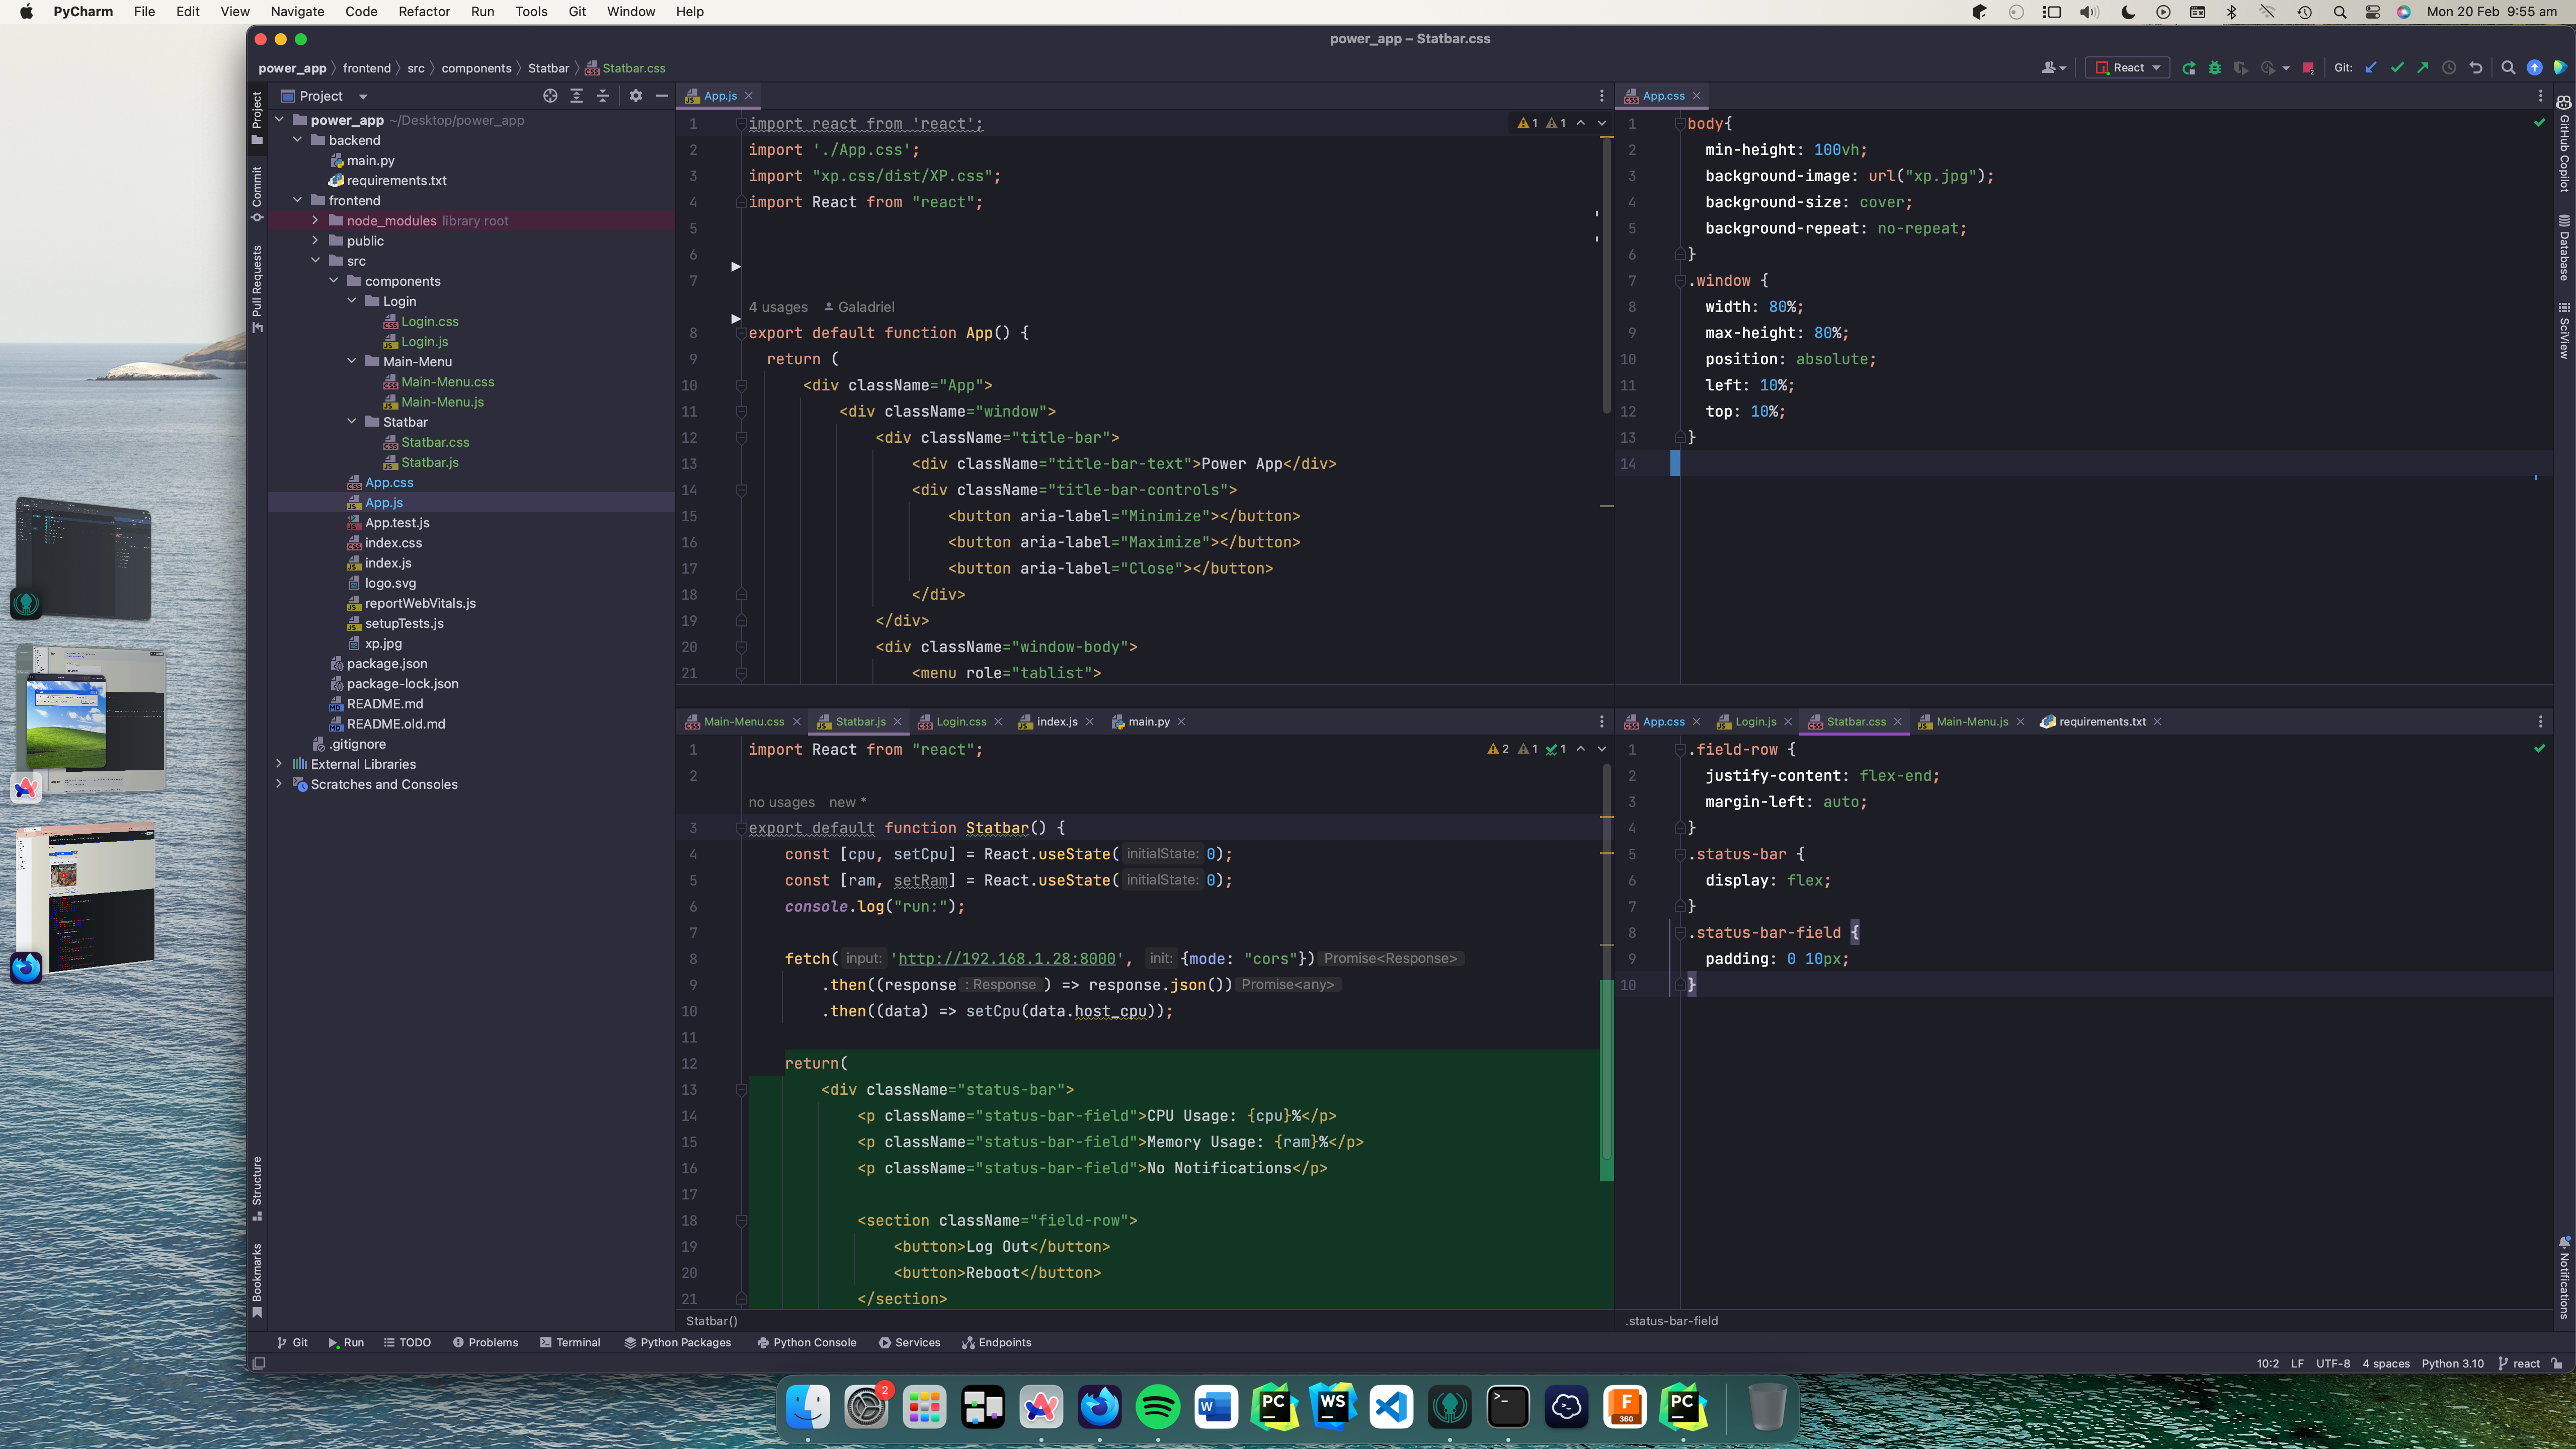Toggle the Database tool window
2576x1449 pixels.
click(x=2564, y=247)
